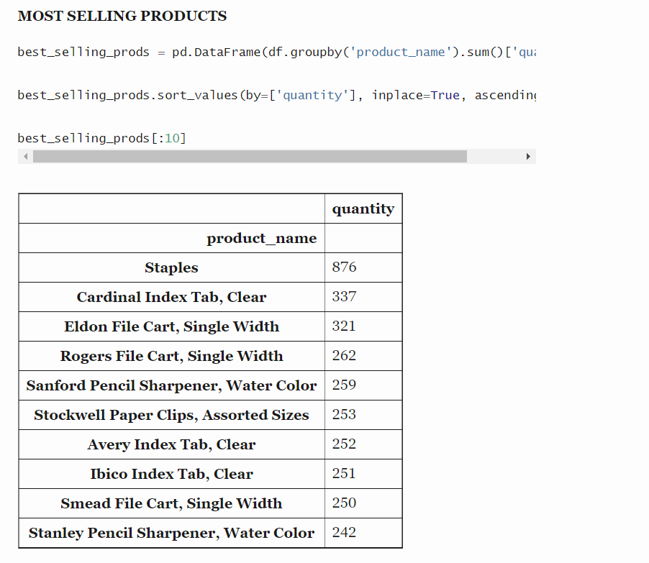Click the 'Rogers File Cart, Single Width' label
The width and height of the screenshot is (649, 563).
(171, 357)
